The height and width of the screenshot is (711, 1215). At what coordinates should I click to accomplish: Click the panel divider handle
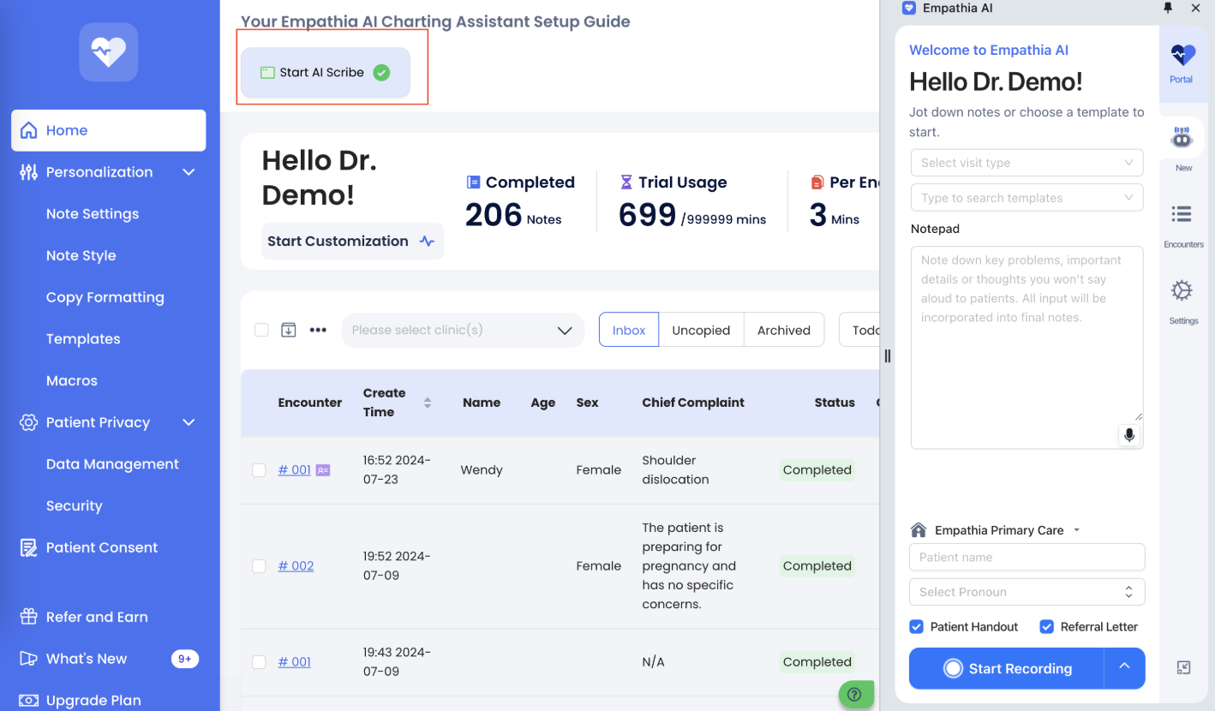(x=887, y=355)
